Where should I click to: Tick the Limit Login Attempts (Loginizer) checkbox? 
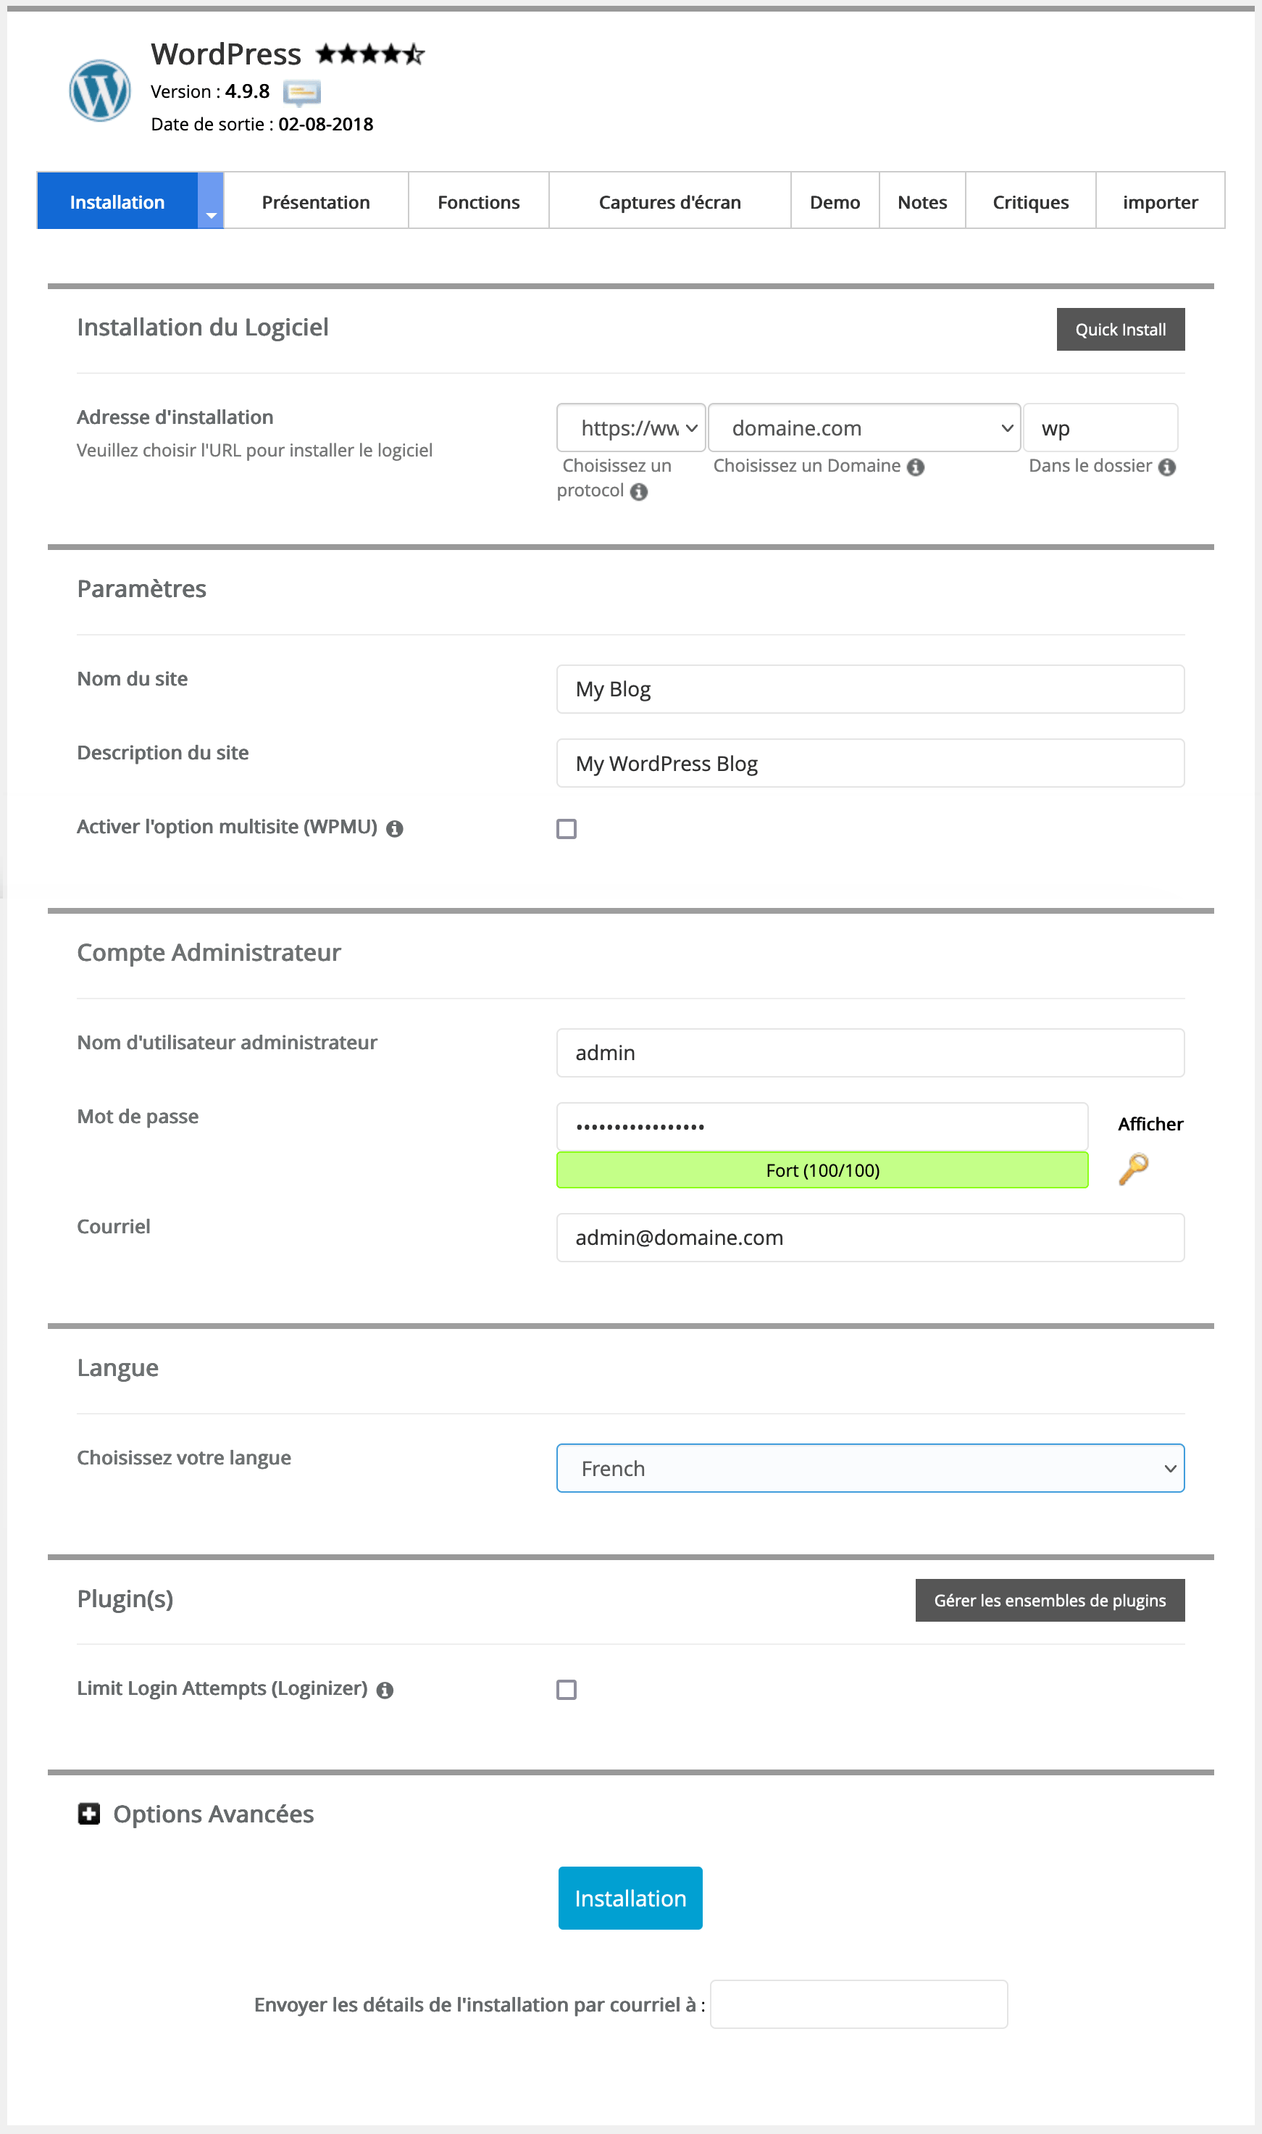(567, 1690)
